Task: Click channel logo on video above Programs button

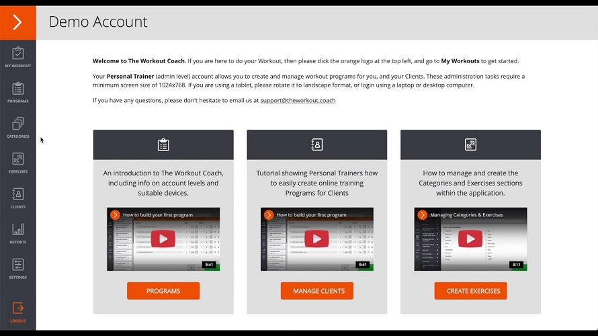Action: (x=115, y=215)
